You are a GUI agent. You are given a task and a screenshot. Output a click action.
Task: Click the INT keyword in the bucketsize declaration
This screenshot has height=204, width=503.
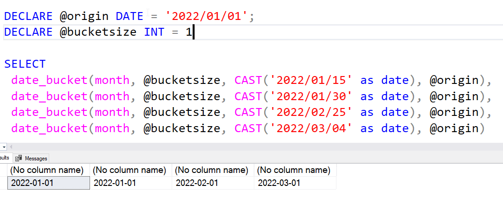point(155,32)
